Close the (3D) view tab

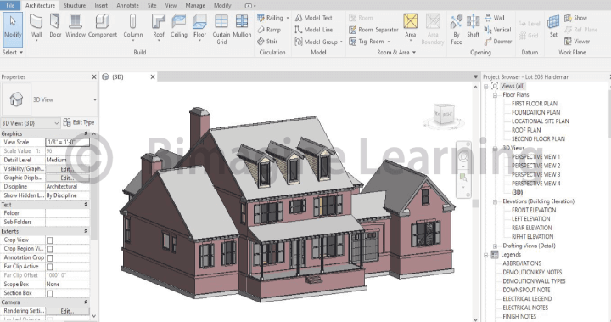click(153, 77)
